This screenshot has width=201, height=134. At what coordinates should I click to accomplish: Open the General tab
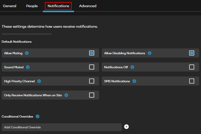point(10,6)
